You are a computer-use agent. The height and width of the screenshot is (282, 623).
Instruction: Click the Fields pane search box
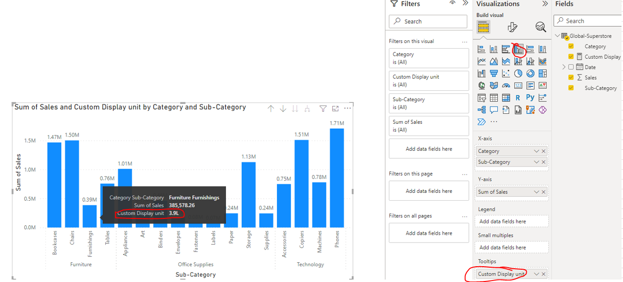click(588, 21)
